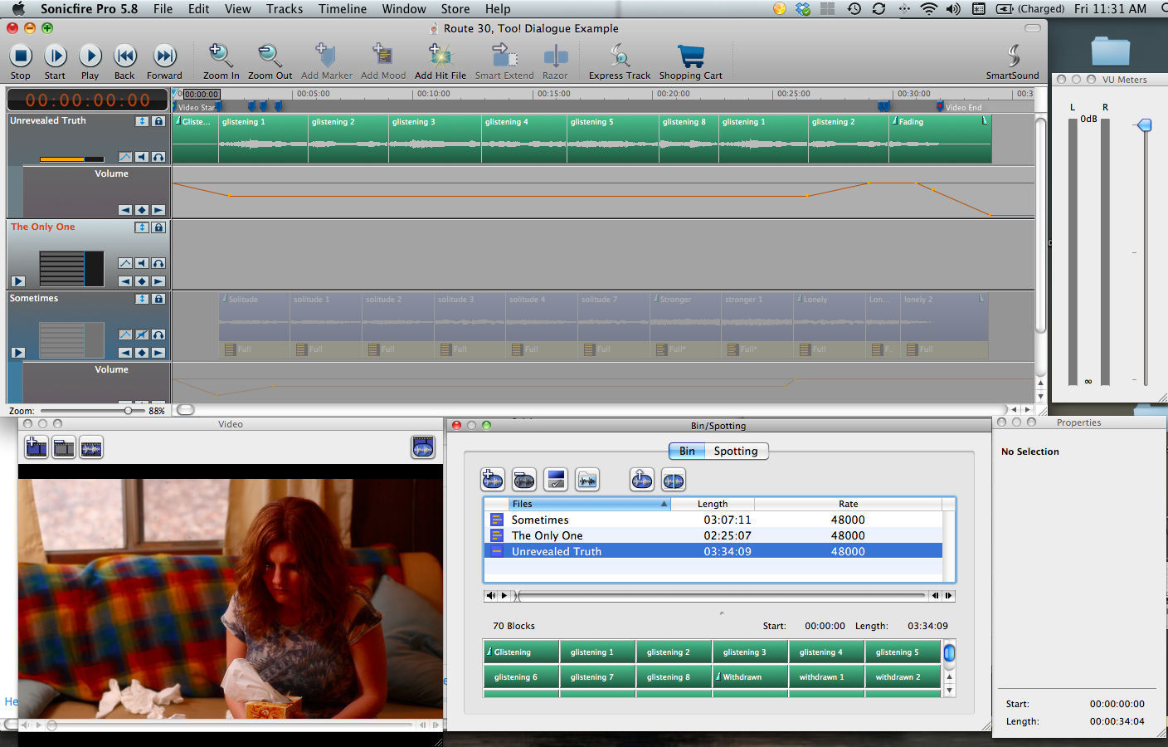1168x747 pixels.
Task: Click upload-to-timeline icon in Bin toolbar
Action: pyautogui.click(x=642, y=480)
